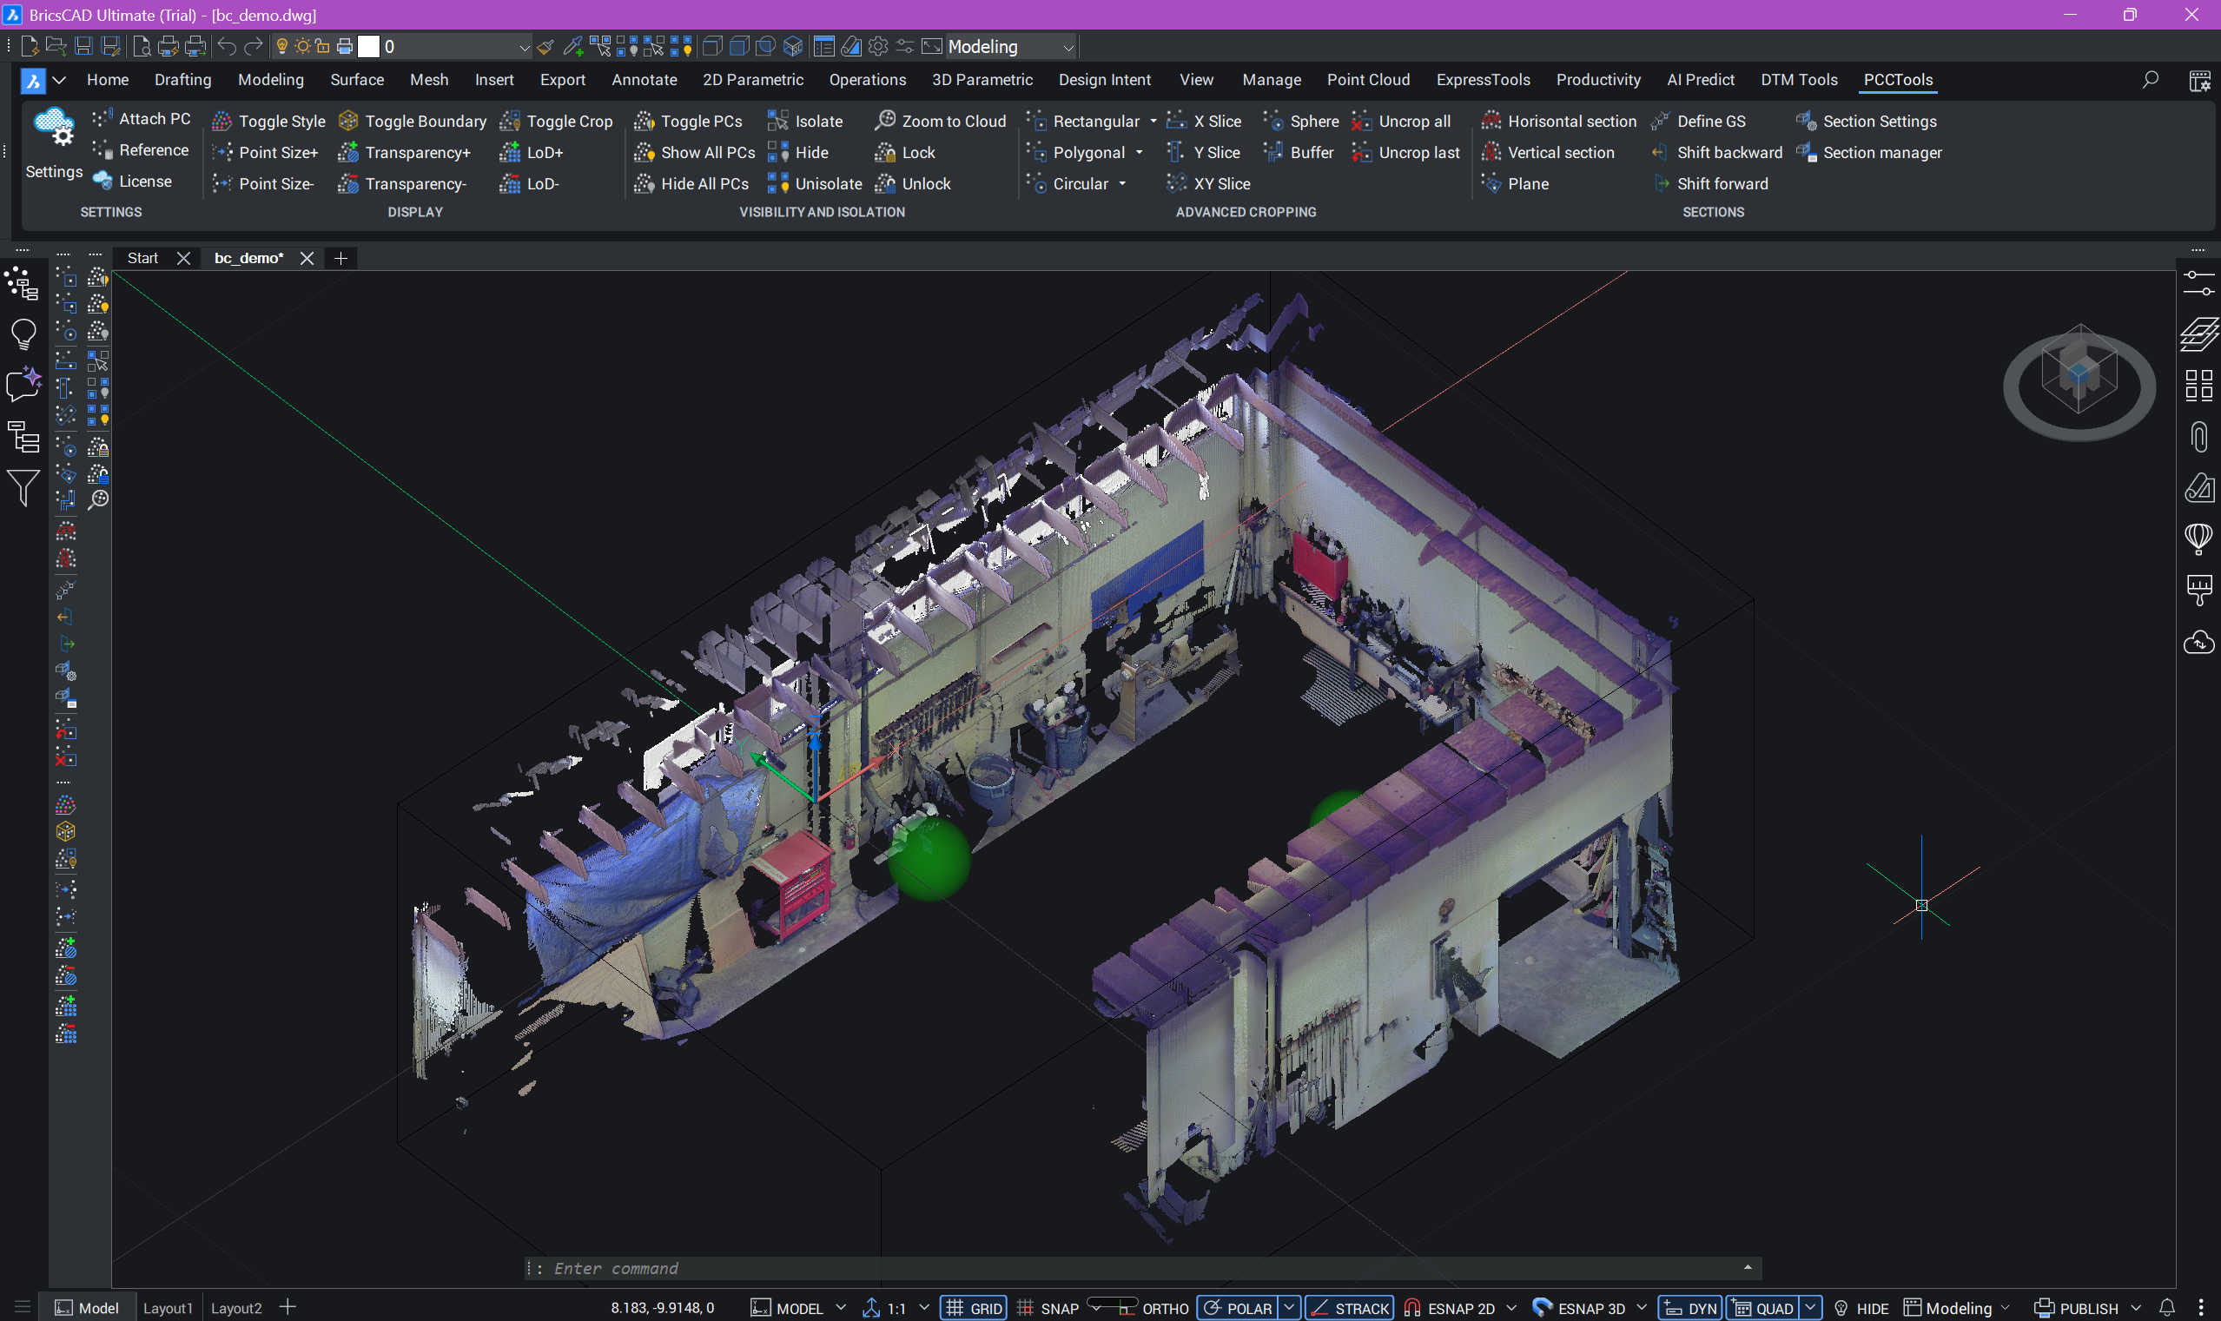Expand Rectangular crop dropdown arrow
Screen dimensions: 2221x1321
coord(1153,121)
